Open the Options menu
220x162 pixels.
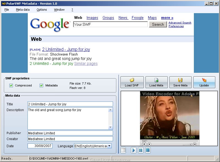pyautogui.click(x=42, y=10)
